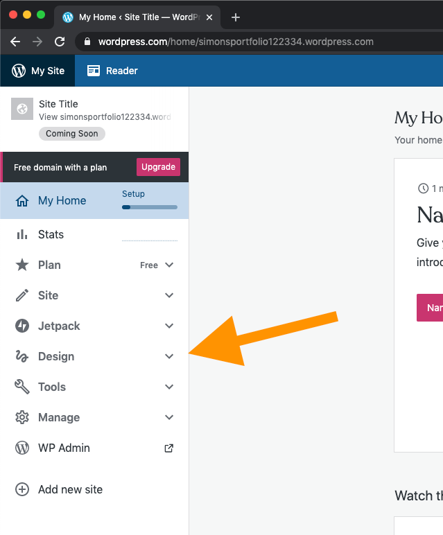Click the Site Title heading text
Viewport: 443px width, 535px height.
point(58,104)
